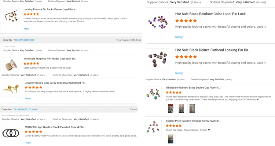Open the Magnetic Pen Holder Clips product image

11,65
